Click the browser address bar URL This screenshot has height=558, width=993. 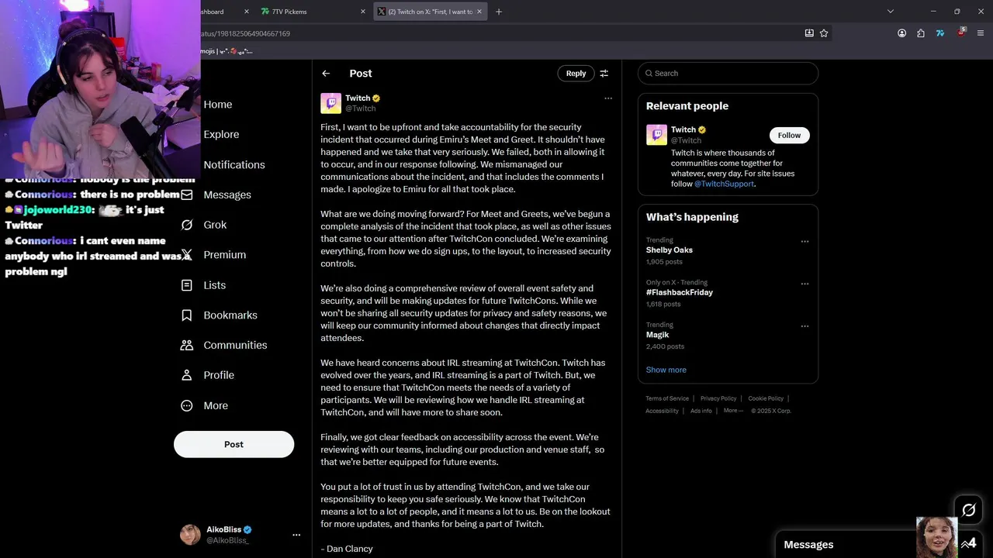(246, 33)
